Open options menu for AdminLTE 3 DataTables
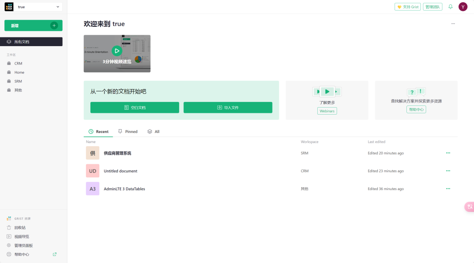Image resolution: width=474 pixels, height=263 pixels. [448, 189]
